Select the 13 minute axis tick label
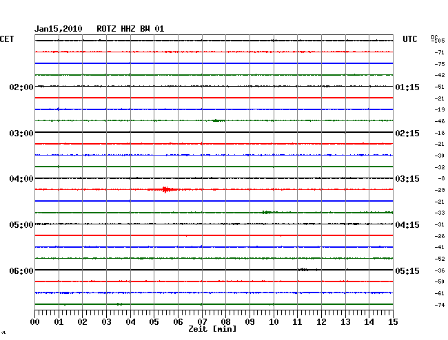Viewport: 448px width, 340px height. point(345,322)
